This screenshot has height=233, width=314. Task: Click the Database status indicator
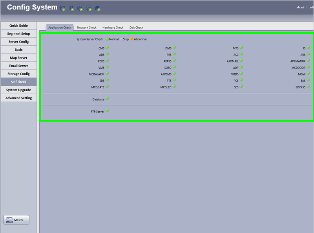pyautogui.click(x=107, y=98)
